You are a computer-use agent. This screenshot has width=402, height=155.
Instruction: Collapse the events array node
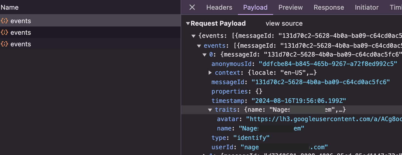[199, 46]
